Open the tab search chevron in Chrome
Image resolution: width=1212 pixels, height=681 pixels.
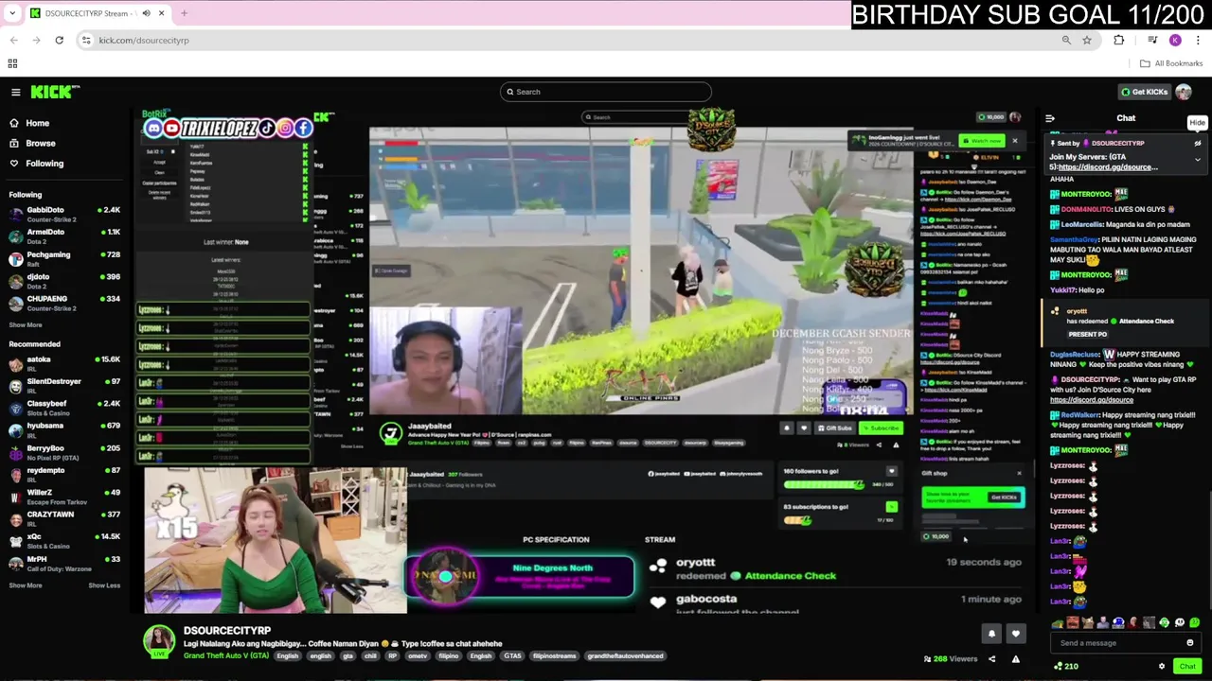(12, 13)
